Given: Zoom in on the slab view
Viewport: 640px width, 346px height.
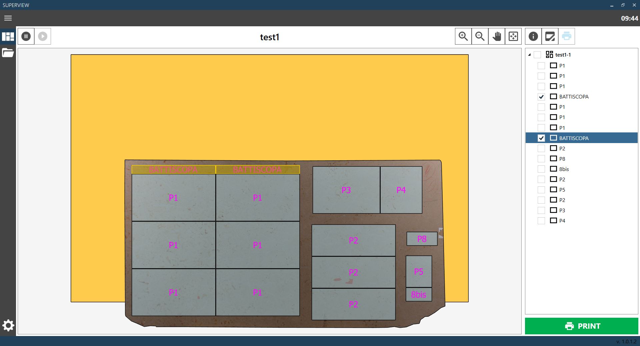Looking at the screenshot, I should click(463, 36).
